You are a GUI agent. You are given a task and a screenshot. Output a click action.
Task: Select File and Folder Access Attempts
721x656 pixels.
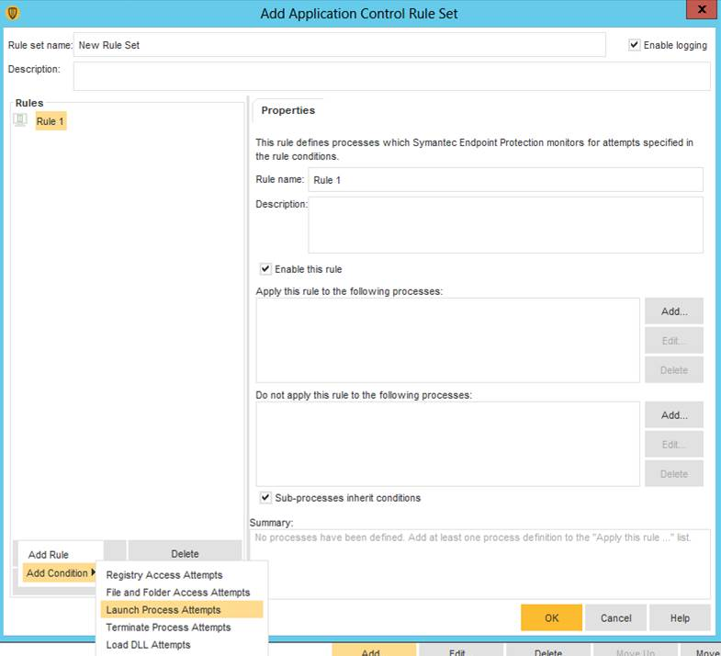177,592
